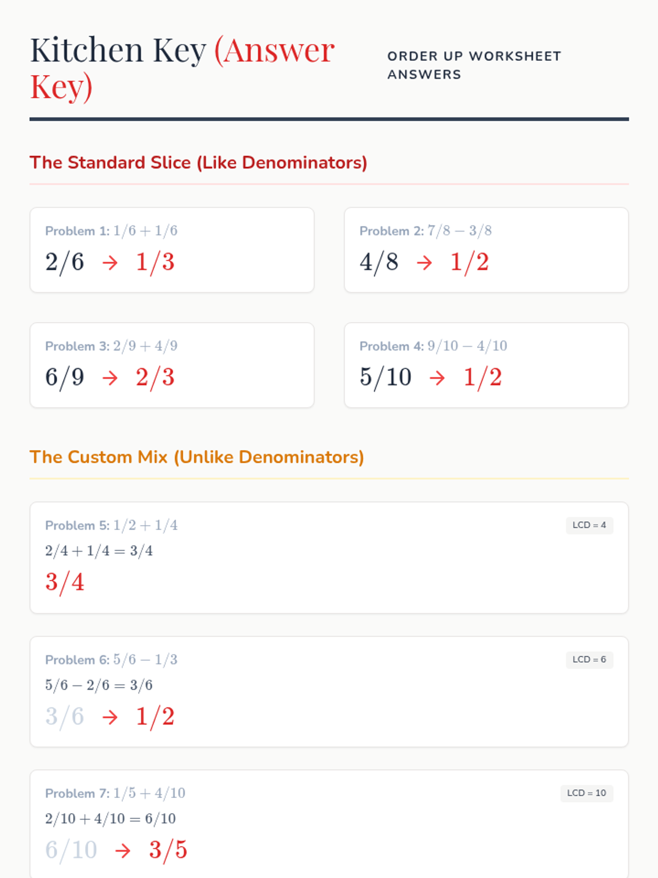Click the arrow after faded 6/10
This screenshot has width=658, height=878.
(123, 851)
